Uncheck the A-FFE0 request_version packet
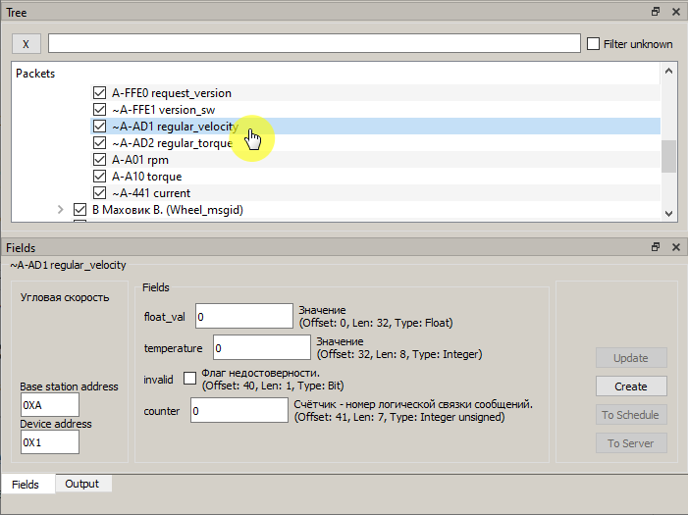The image size is (688, 515). coord(99,93)
